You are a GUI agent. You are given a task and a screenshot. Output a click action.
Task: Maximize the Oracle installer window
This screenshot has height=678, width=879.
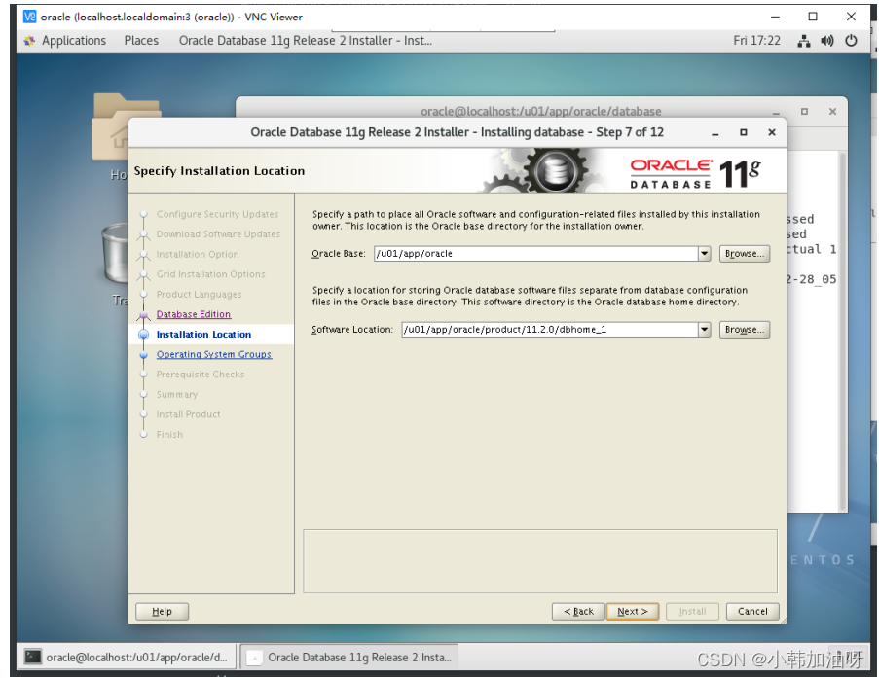[x=744, y=133]
